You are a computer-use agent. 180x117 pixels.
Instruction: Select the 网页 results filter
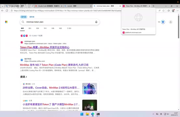coord(22,28)
